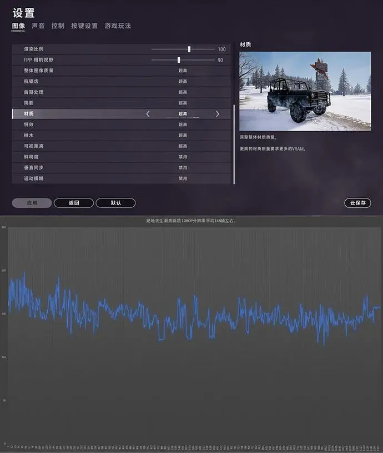
Task: Click the FPP 相机视野 slider handle
Action: click(x=179, y=60)
